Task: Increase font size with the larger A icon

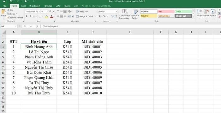Action: pyautogui.click(x=51, y=12)
